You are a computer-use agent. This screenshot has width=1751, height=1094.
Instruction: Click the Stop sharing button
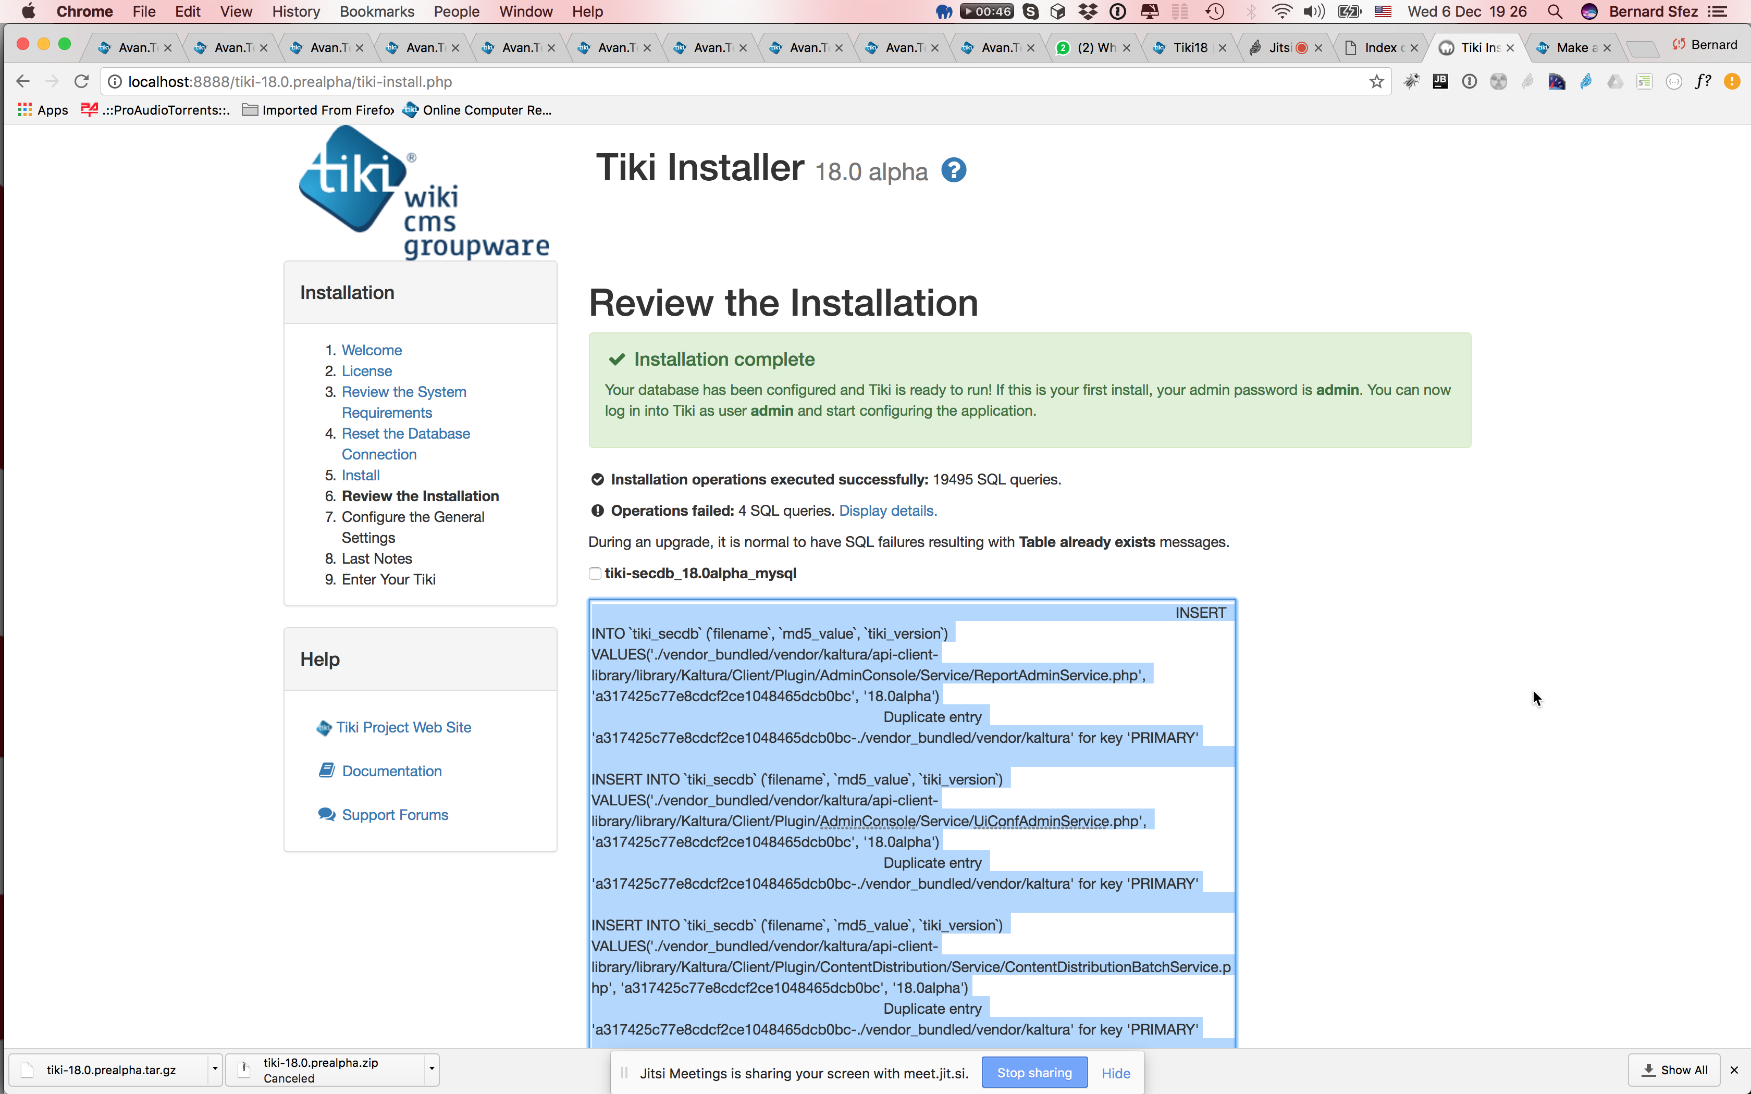point(1034,1072)
